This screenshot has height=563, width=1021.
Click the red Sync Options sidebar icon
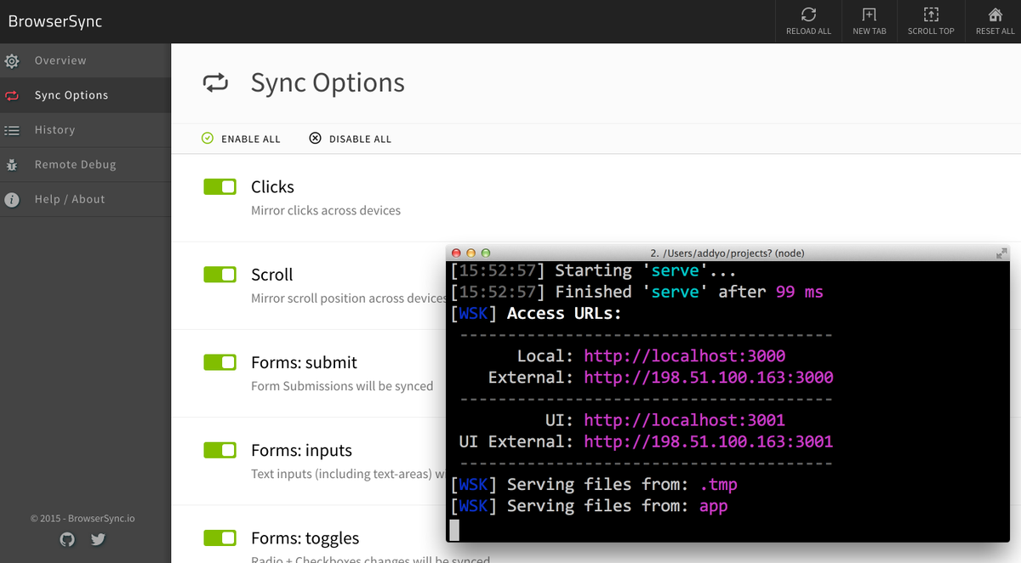pos(12,96)
